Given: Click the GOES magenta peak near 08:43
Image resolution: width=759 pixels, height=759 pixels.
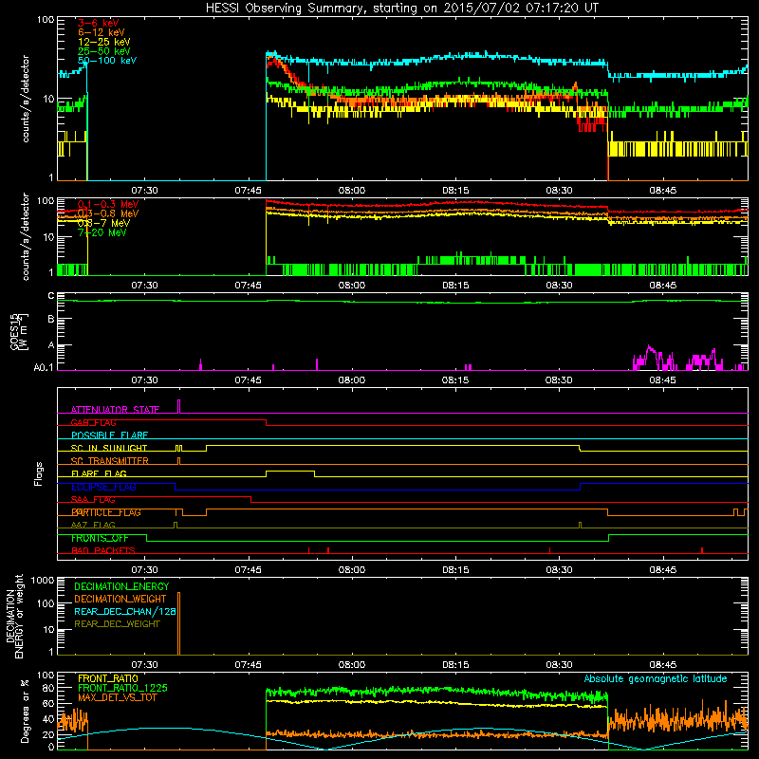Looking at the screenshot, I should (649, 347).
